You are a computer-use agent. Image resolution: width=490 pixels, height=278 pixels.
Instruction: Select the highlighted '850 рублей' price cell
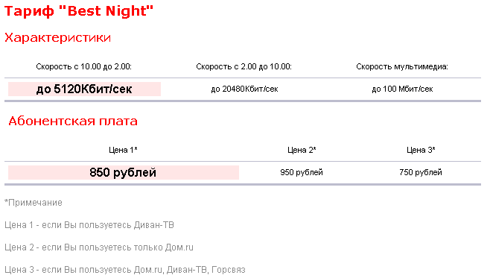(124, 173)
